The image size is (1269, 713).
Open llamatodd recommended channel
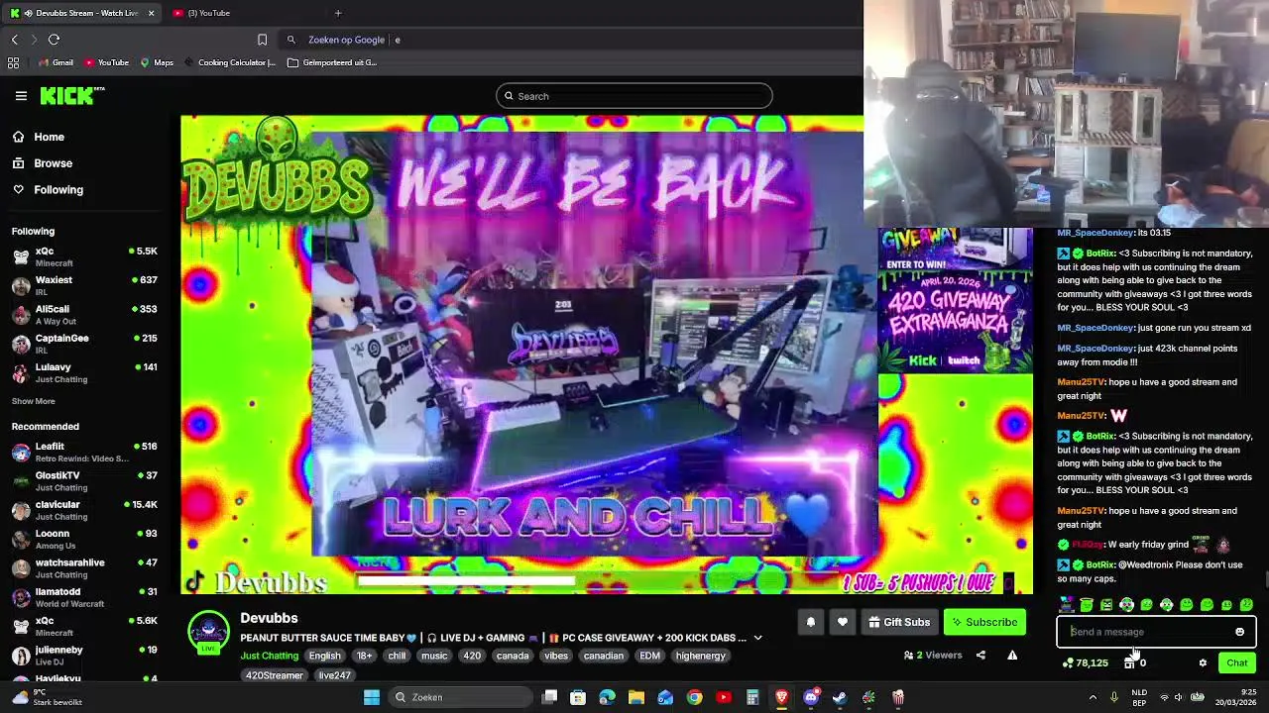(x=84, y=597)
